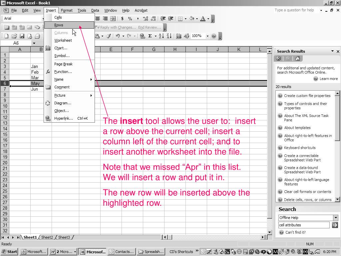The height and width of the screenshot is (256, 341).
Task: Click the Increase Decimal icon
Action: (146, 19)
